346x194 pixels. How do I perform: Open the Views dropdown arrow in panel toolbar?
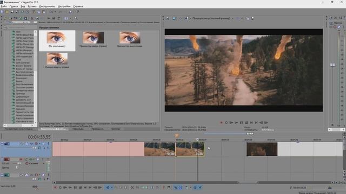(x=70, y=18)
